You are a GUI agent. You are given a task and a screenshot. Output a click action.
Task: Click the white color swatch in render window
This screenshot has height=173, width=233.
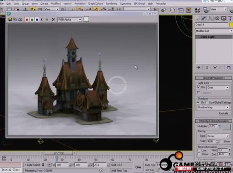point(86,19)
